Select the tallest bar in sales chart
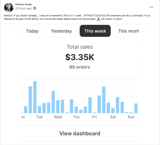 (35, 97)
